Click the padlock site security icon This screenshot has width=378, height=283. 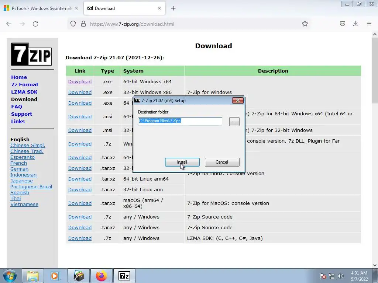click(x=83, y=24)
